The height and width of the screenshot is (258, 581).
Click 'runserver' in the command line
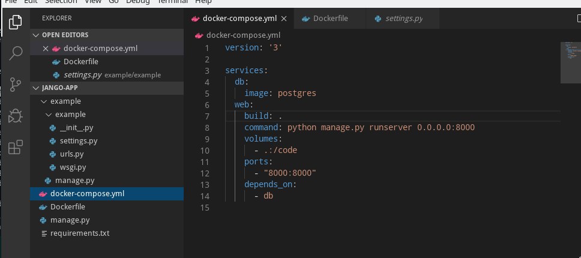(391, 128)
